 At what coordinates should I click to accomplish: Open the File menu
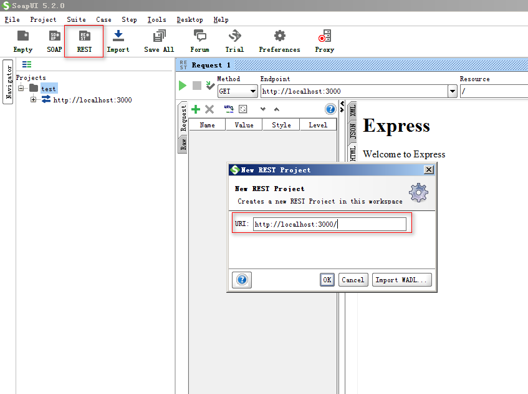12,19
